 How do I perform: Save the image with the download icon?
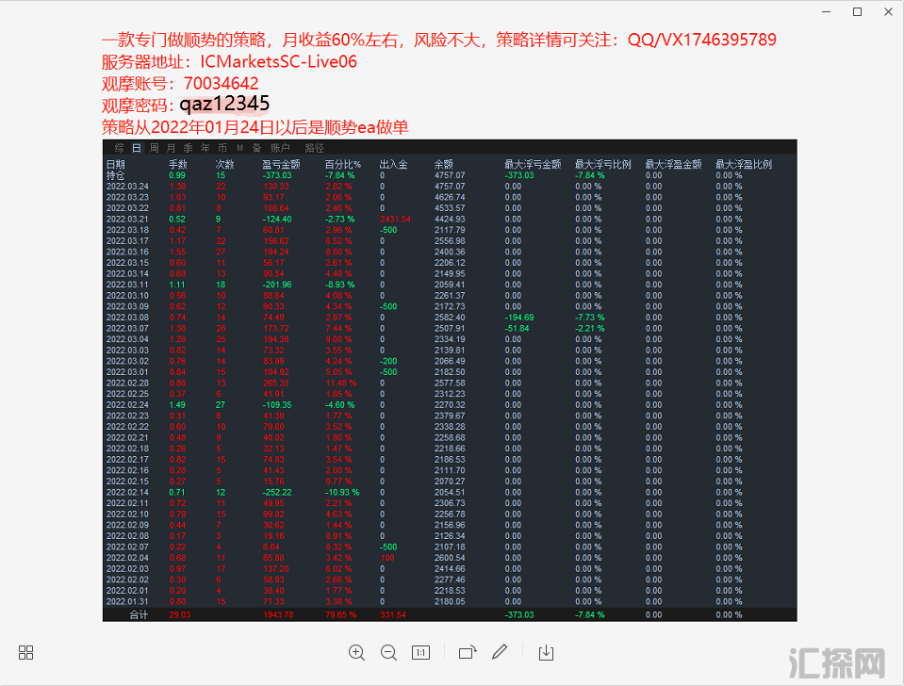click(546, 652)
